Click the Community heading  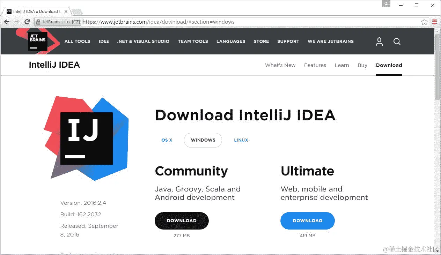pyautogui.click(x=191, y=171)
